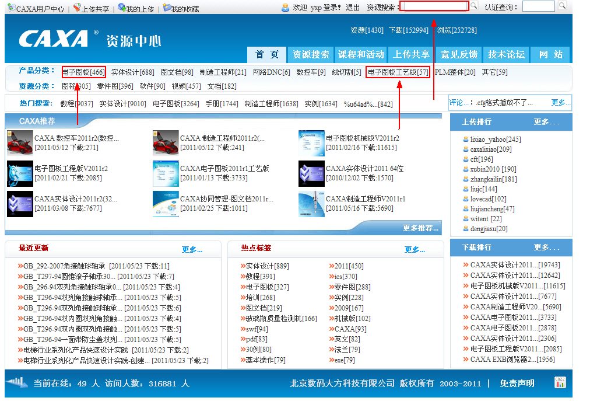Click the certification query magnifier icon
Screen dimensions: 597x401
click(x=562, y=6)
